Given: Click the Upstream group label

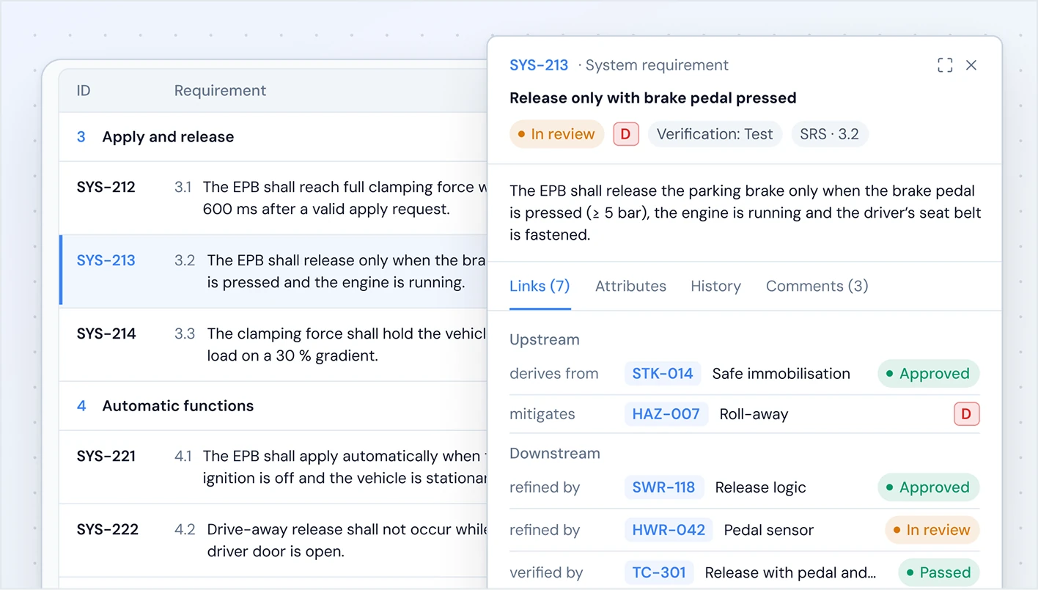Looking at the screenshot, I should [x=545, y=340].
